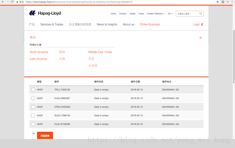Click the 操作日期 column header

[x=135, y=82]
